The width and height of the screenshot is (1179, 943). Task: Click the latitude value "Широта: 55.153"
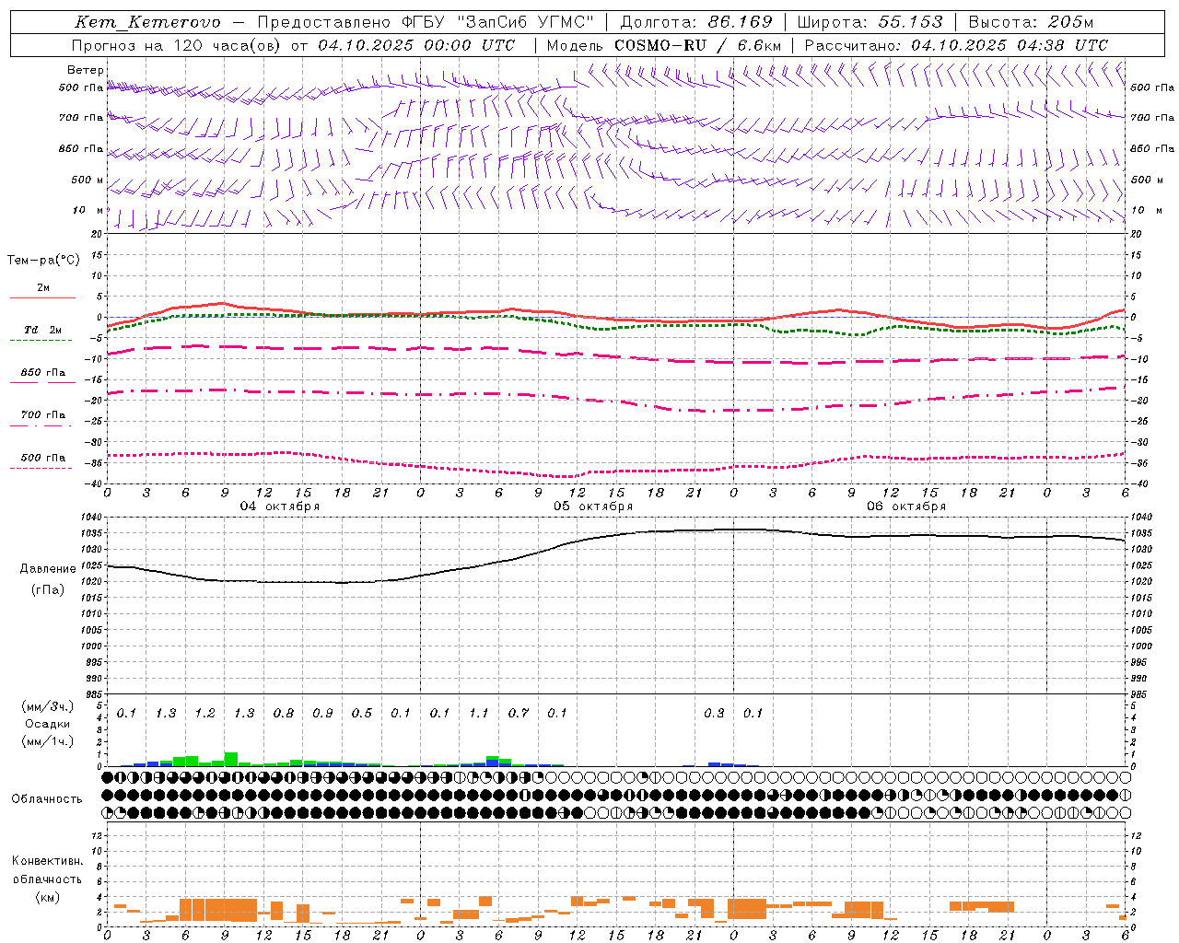[870, 22]
